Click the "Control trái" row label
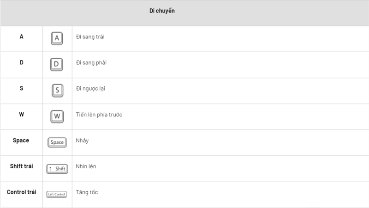 [21, 192]
